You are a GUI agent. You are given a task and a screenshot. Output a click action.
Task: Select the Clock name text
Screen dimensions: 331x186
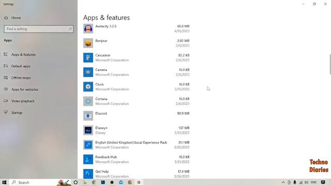point(99,84)
